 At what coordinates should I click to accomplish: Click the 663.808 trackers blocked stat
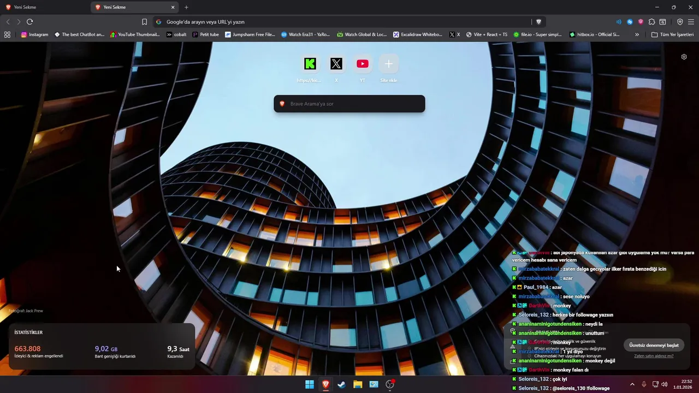coord(38,352)
